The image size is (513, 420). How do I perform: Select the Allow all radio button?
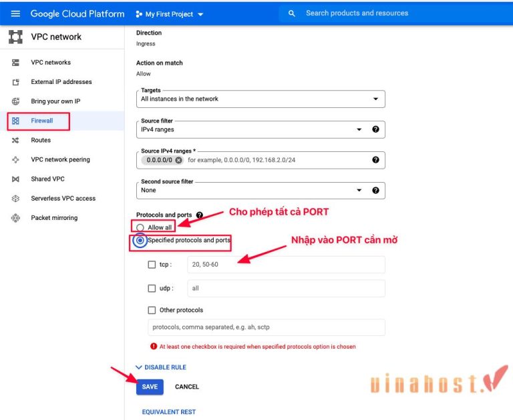[x=140, y=228]
